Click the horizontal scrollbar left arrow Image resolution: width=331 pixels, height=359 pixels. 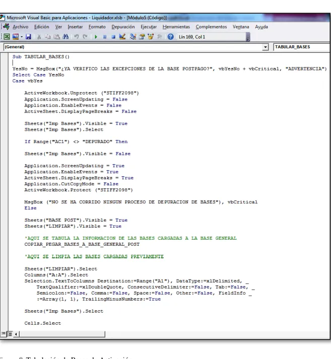(16, 334)
